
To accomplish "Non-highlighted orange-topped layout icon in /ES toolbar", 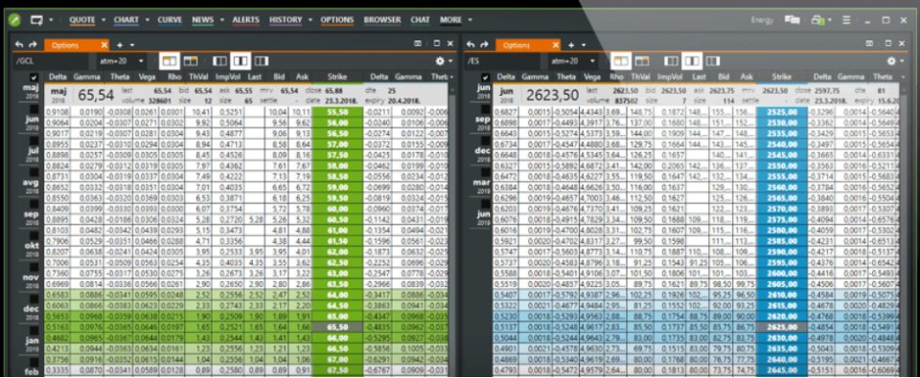I will point(642,60).
